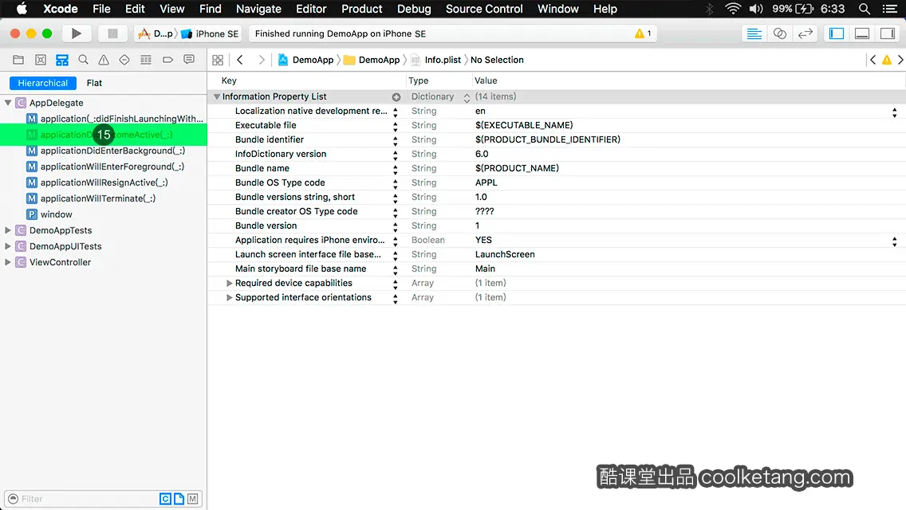
Task: Show the Assistant editor
Action: pyautogui.click(x=779, y=33)
